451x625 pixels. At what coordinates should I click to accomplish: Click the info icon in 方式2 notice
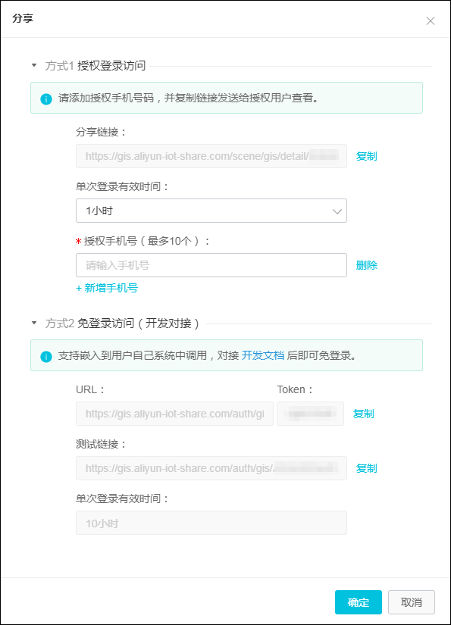tap(46, 356)
